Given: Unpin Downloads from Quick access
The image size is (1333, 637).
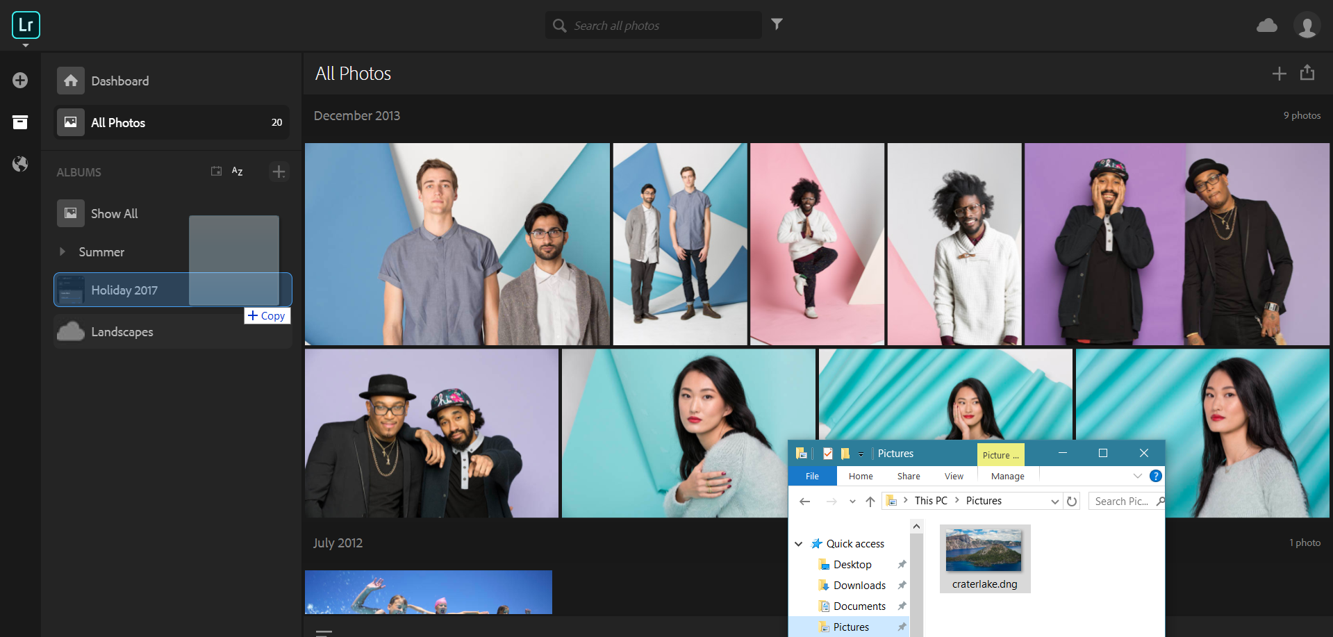Looking at the screenshot, I should (902, 585).
